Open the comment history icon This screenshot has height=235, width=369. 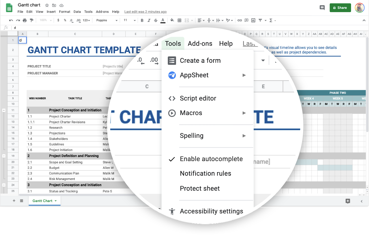[x=322, y=8]
